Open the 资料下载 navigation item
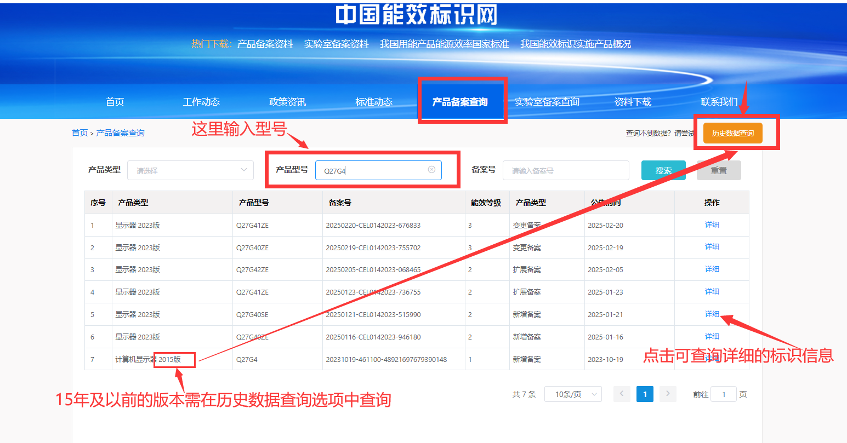The width and height of the screenshot is (847, 443). point(633,102)
